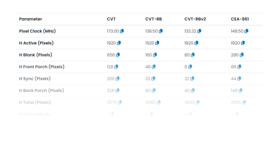The image size is (278, 156).
Task: Copy the CVT-RB H Back Porch value 80
Action: (x=153, y=90)
